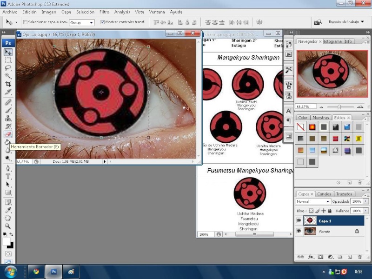Select the Rectangular Marquee tool
Viewport: 372px width, 279px height.
pyautogui.click(x=8, y=60)
